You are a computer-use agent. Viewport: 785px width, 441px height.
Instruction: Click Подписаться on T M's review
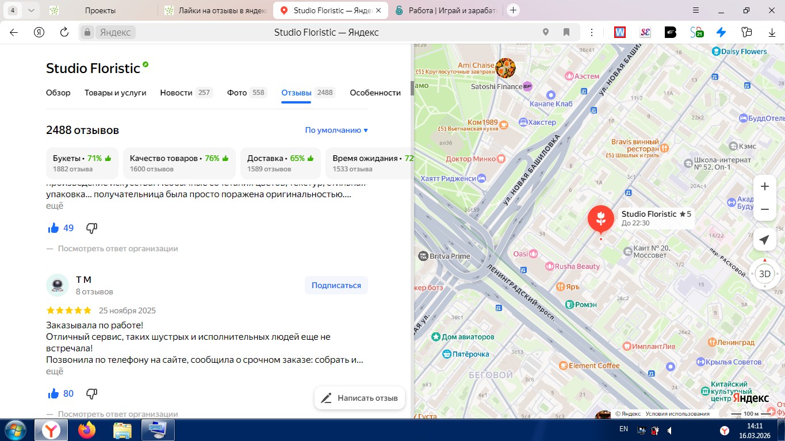(x=336, y=285)
